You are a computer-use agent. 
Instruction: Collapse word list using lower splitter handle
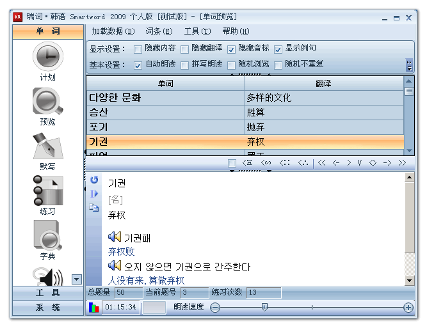pyautogui.click(x=250, y=171)
